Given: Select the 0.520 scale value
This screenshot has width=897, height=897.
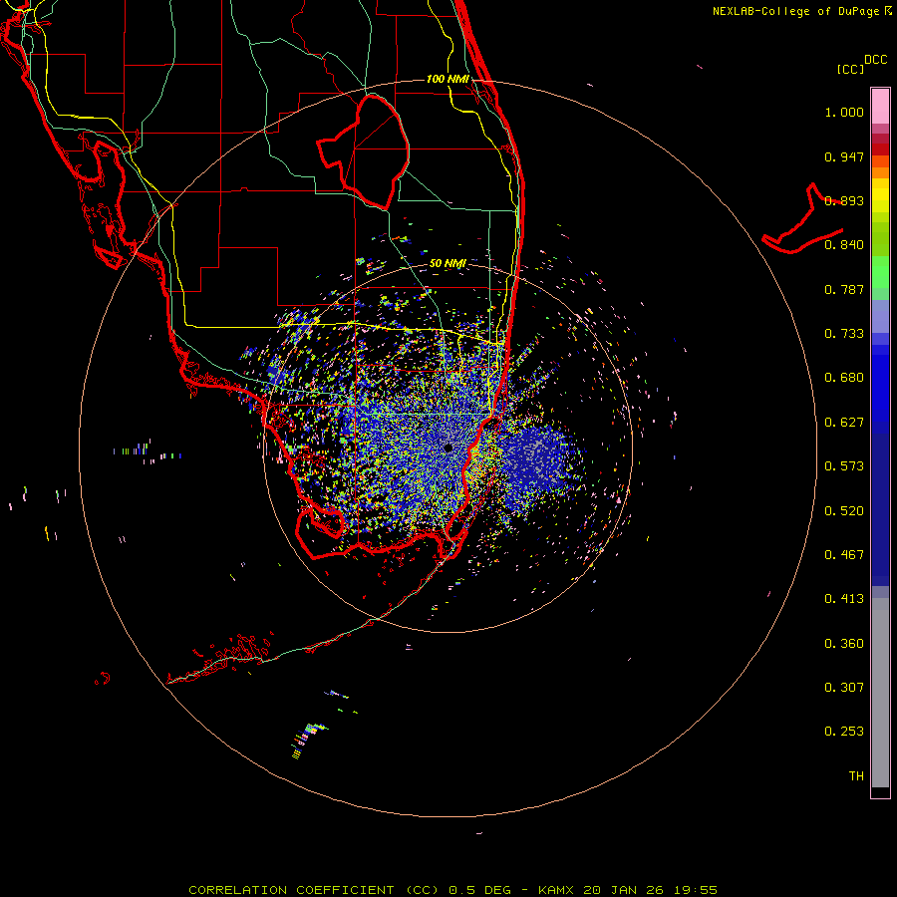Looking at the screenshot, I should point(844,511).
